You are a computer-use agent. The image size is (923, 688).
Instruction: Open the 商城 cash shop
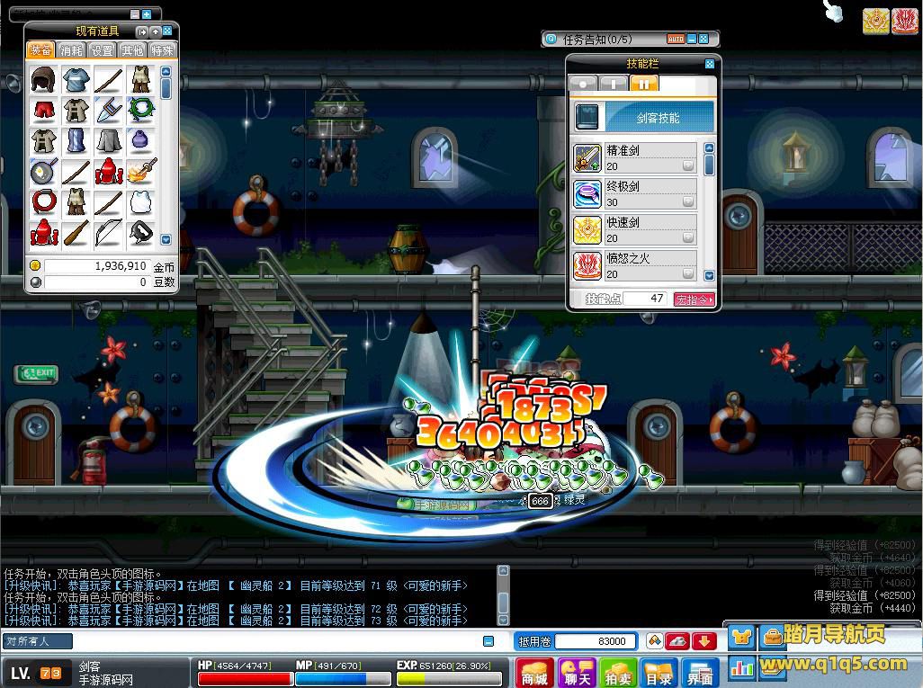coord(534,673)
